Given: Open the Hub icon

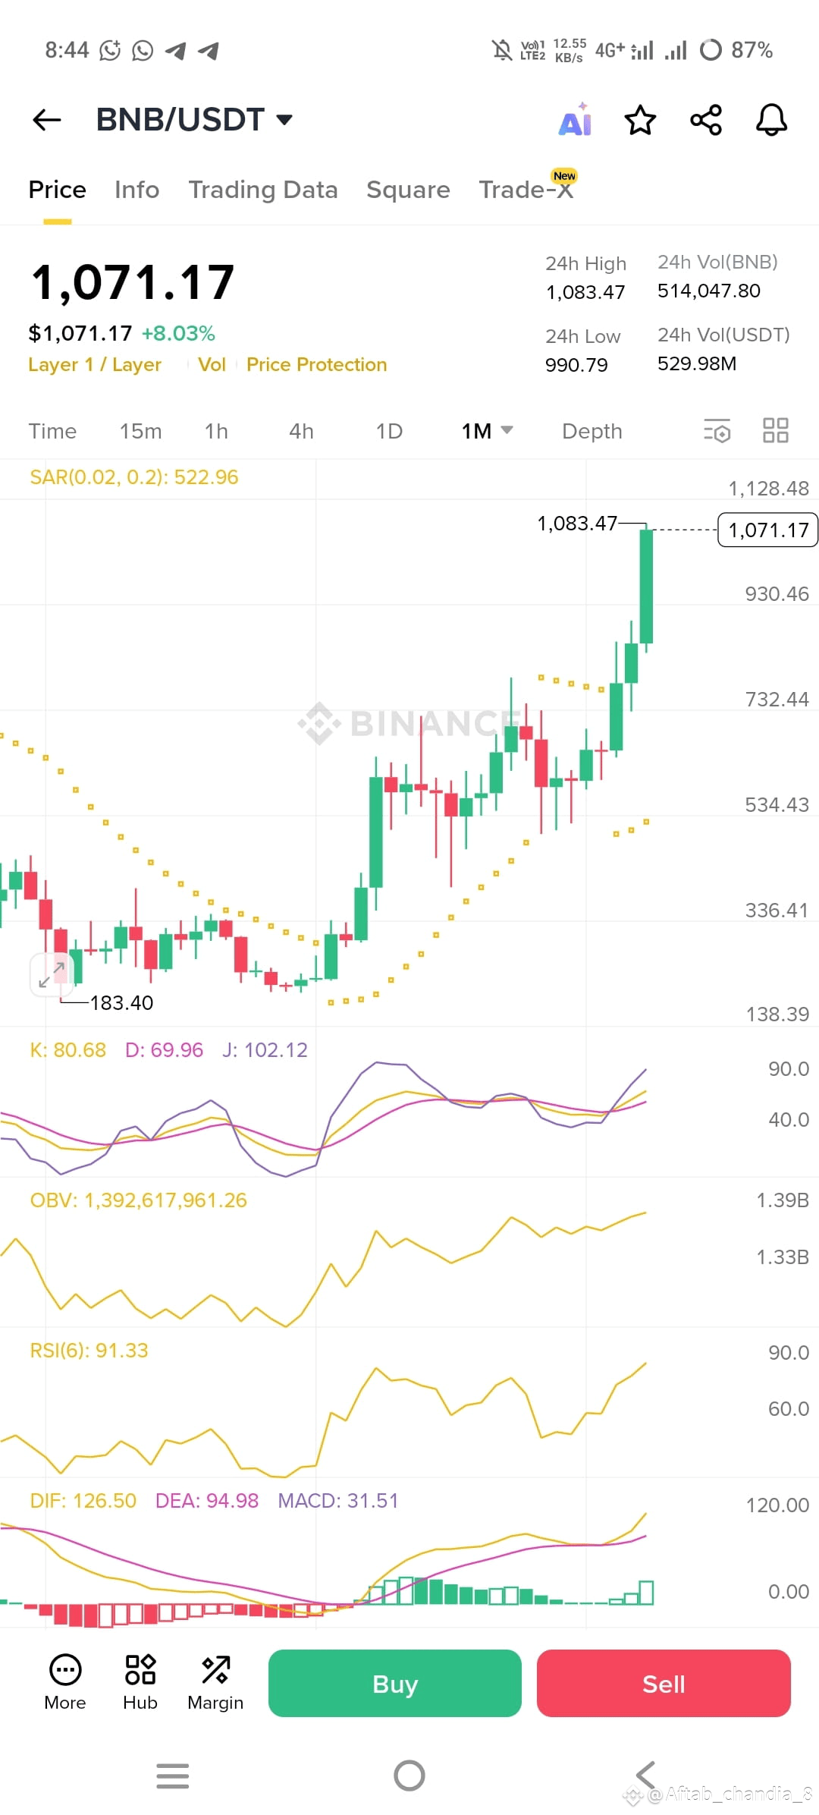Looking at the screenshot, I should [x=140, y=1682].
